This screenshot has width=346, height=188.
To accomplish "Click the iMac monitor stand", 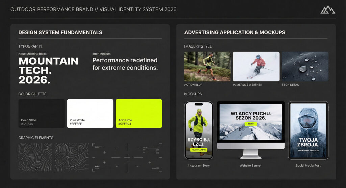I will pos(250,153).
